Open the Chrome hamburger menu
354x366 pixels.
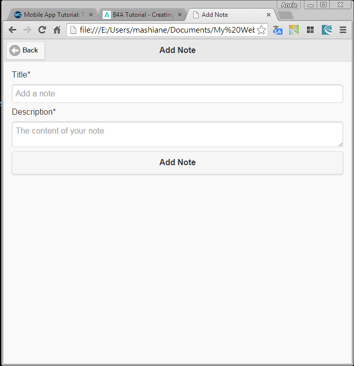(x=343, y=30)
